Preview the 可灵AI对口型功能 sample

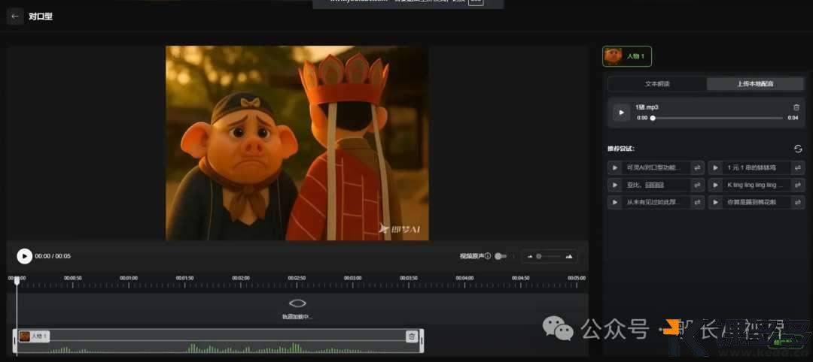click(615, 167)
